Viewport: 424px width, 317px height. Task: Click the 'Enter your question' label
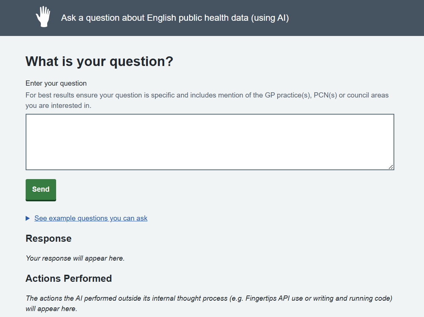[56, 83]
